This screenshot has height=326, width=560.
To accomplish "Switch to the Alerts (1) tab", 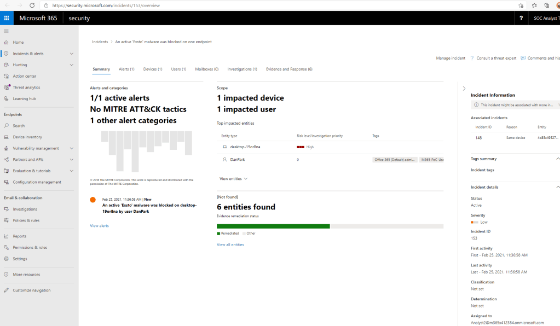I will (126, 69).
